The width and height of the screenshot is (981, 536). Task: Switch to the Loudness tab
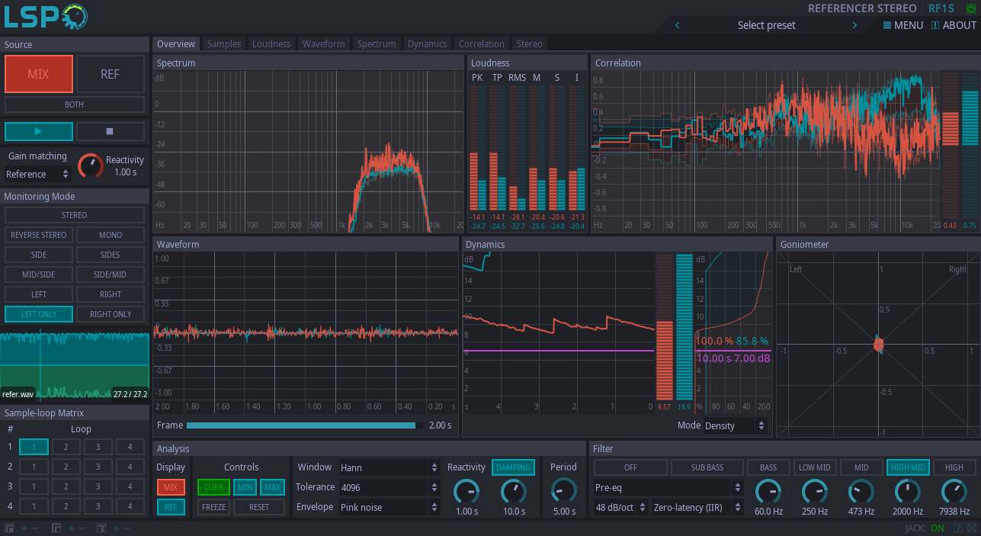271,44
